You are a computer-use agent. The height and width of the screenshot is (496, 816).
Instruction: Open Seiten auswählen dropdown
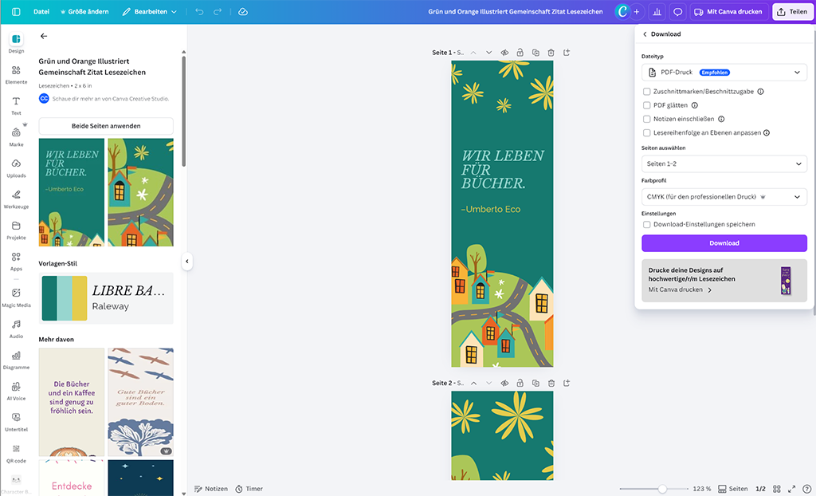(724, 163)
